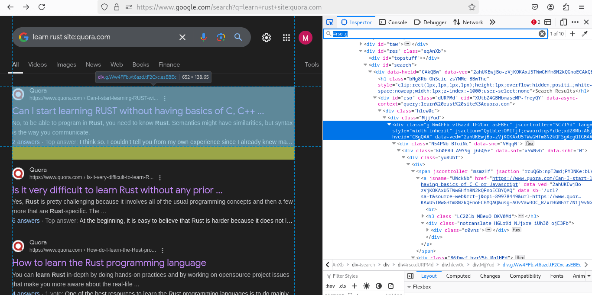
Task: Pick a color with the eyedropper
Action: (x=585, y=34)
